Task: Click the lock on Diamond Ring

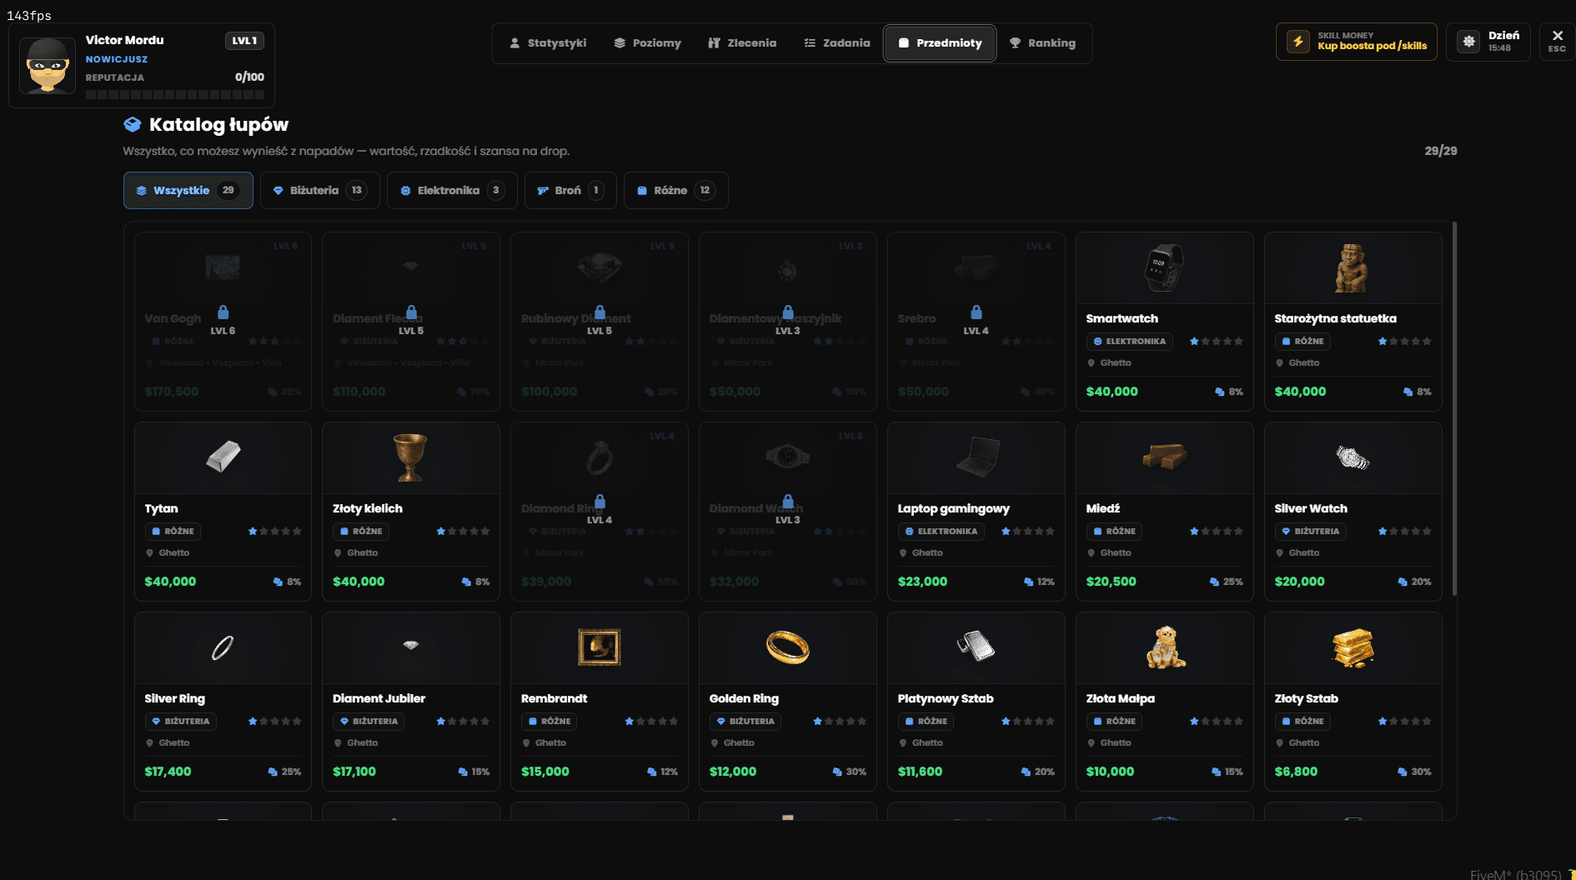Action: 600,502
